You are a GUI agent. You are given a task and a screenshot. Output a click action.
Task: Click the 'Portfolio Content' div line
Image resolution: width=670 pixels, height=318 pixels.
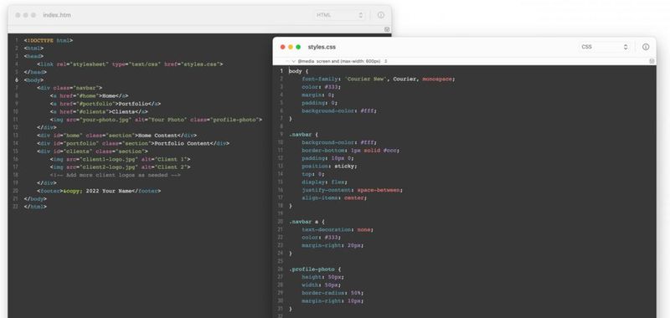point(133,143)
